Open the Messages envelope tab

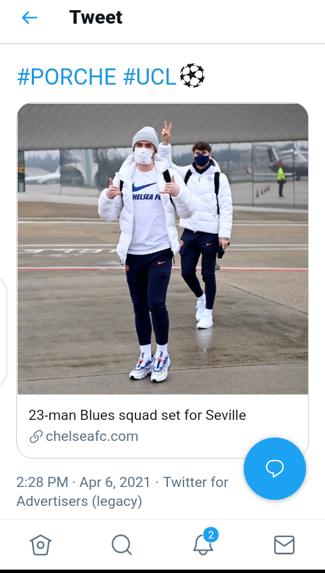pyautogui.click(x=284, y=545)
